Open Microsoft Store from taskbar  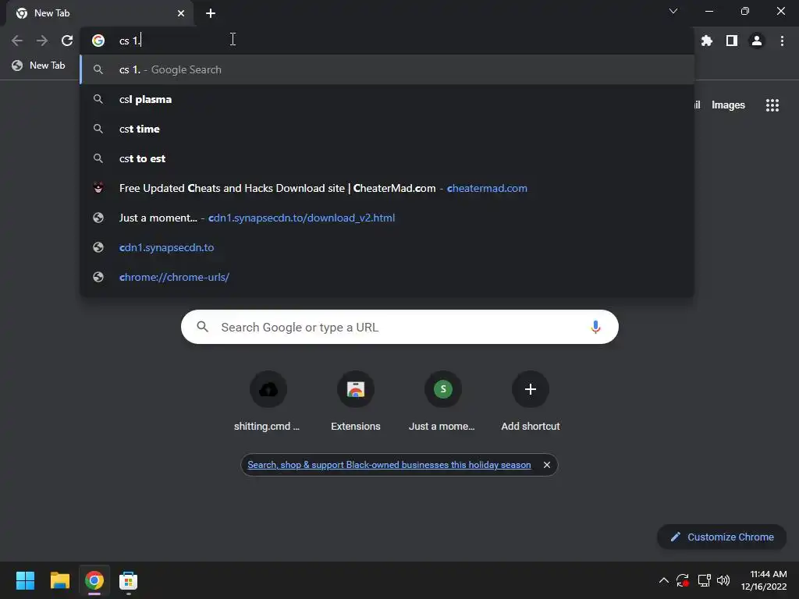pos(129,580)
